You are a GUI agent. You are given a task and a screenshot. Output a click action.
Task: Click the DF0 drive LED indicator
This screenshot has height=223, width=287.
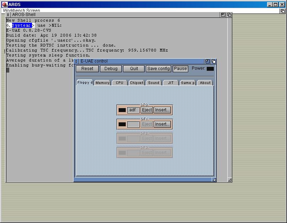coord(122,110)
